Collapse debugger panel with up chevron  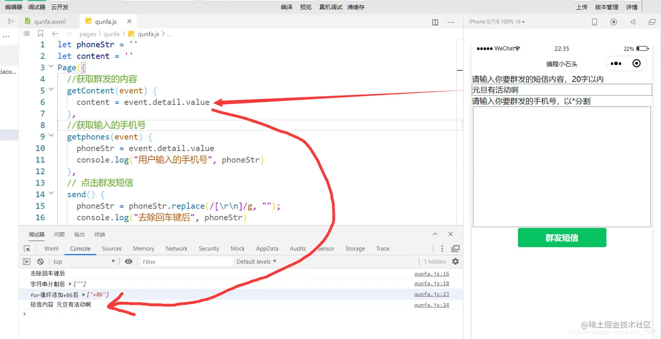[x=435, y=234]
